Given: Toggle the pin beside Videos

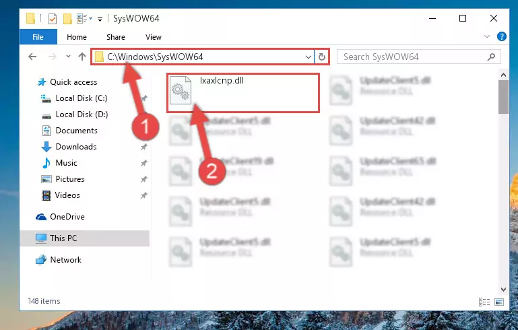Looking at the screenshot, I should pyautogui.click(x=143, y=195).
